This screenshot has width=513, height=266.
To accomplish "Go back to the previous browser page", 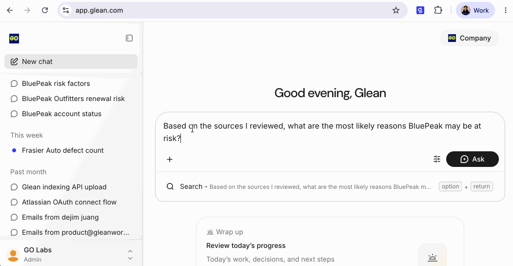I will [10, 10].
